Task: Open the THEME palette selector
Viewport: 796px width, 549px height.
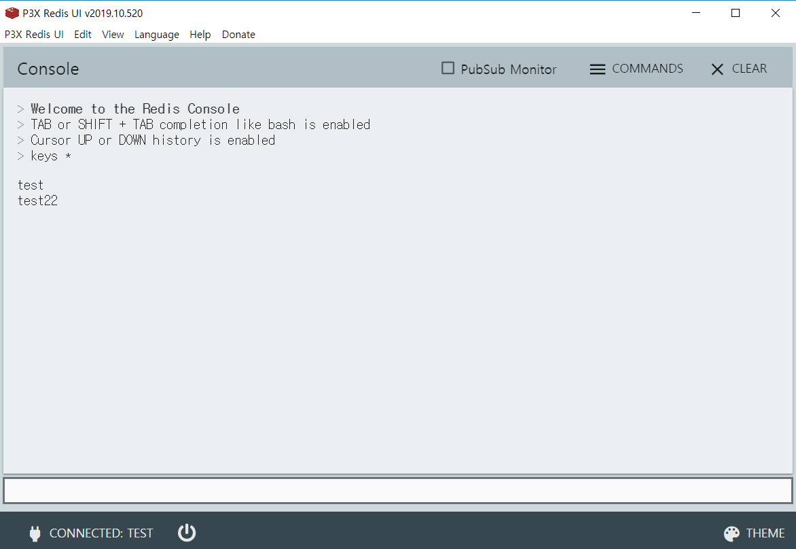Action: pos(755,533)
